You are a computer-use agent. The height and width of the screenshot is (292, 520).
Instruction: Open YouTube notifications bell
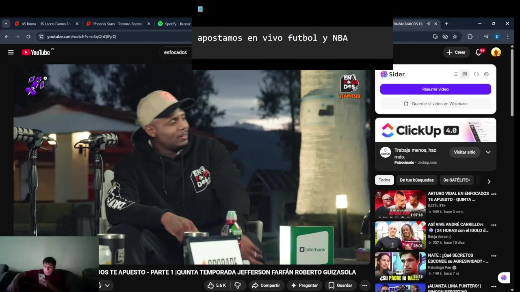click(x=479, y=52)
